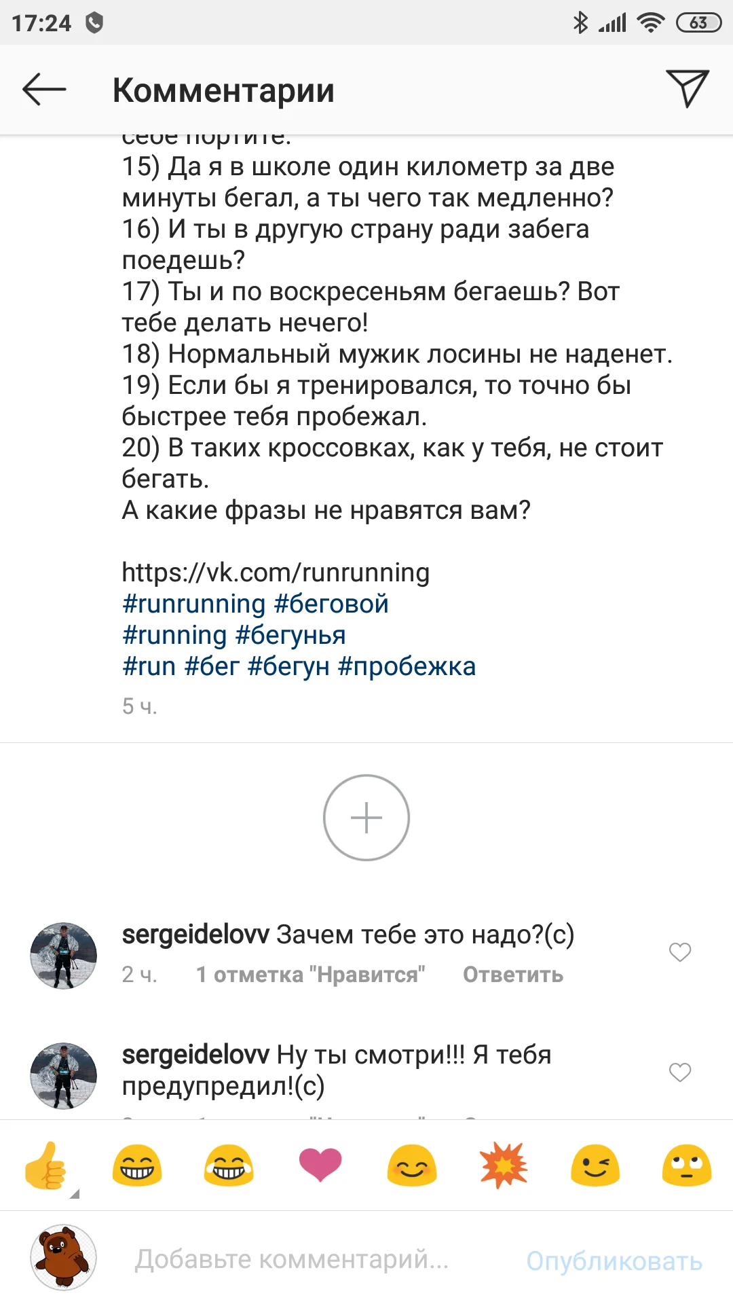
Task: Open the hashtag #runrunning link
Action: click(x=193, y=603)
